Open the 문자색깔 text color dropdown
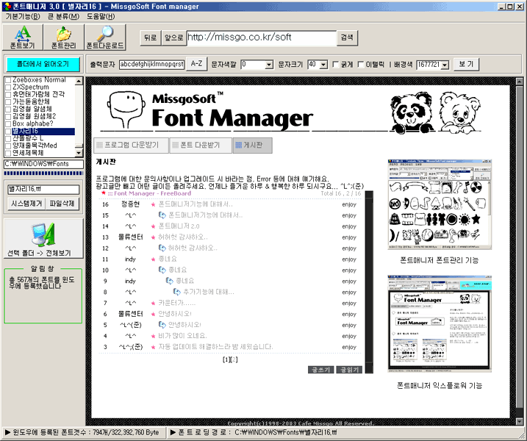The image size is (527, 441). 269,65
